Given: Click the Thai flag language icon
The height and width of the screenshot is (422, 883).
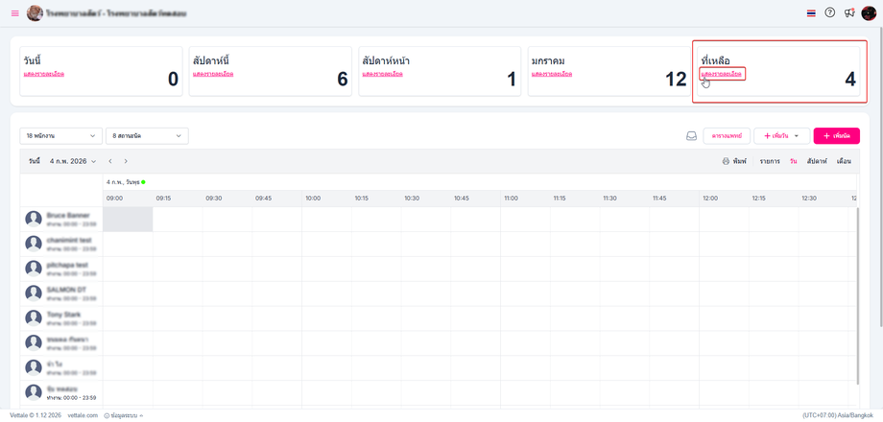Looking at the screenshot, I should pyautogui.click(x=811, y=13).
